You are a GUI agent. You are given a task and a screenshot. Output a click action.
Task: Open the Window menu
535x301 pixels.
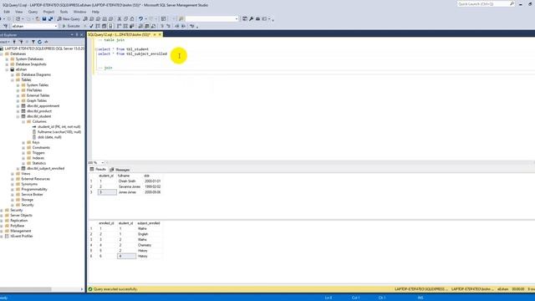coord(80,12)
